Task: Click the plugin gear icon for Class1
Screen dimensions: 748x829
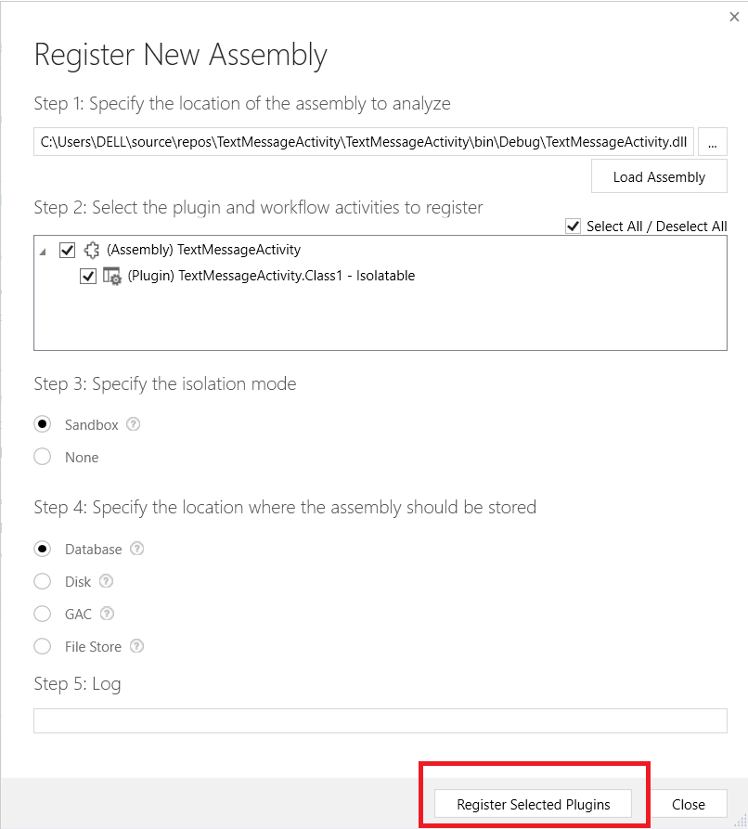Action: click(x=112, y=276)
